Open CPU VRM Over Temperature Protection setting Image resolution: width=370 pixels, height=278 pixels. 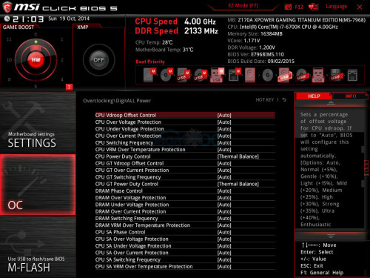point(185,150)
